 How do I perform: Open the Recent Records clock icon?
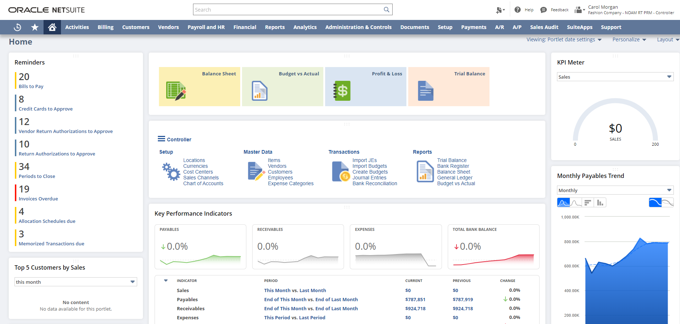point(17,27)
